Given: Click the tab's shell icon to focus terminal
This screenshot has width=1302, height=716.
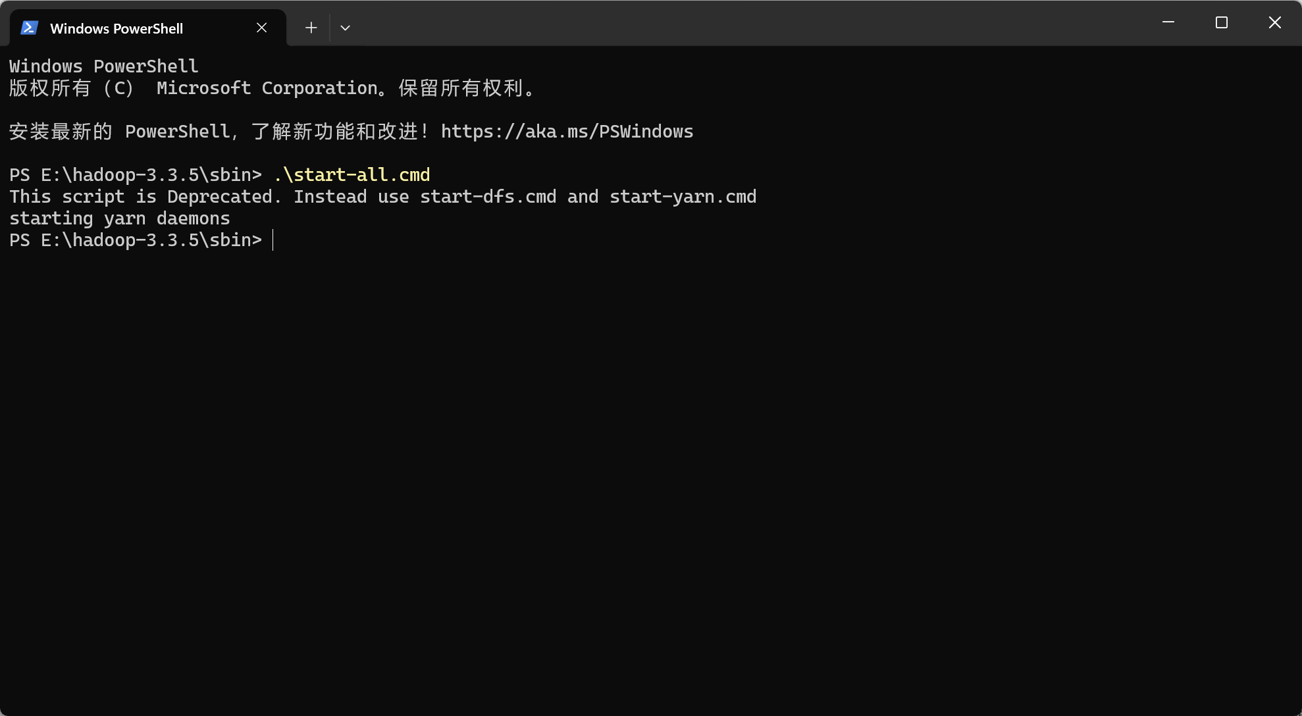Looking at the screenshot, I should tap(29, 28).
